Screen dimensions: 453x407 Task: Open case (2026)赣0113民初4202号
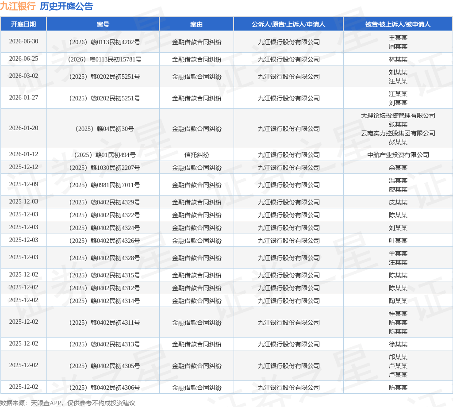tap(104, 42)
